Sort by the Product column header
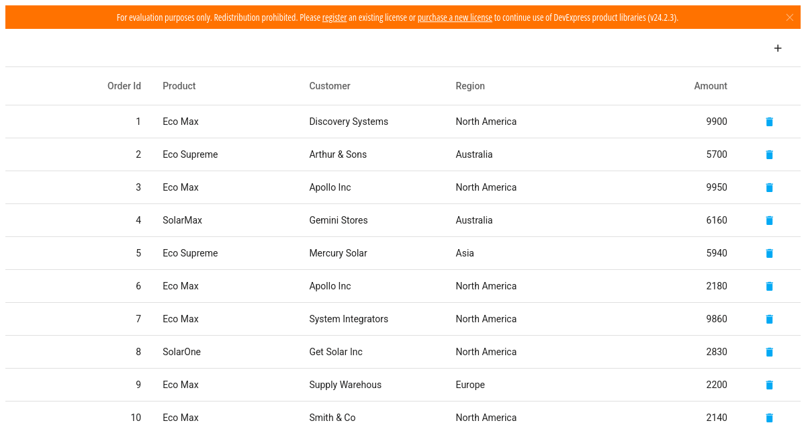 (179, 86)
